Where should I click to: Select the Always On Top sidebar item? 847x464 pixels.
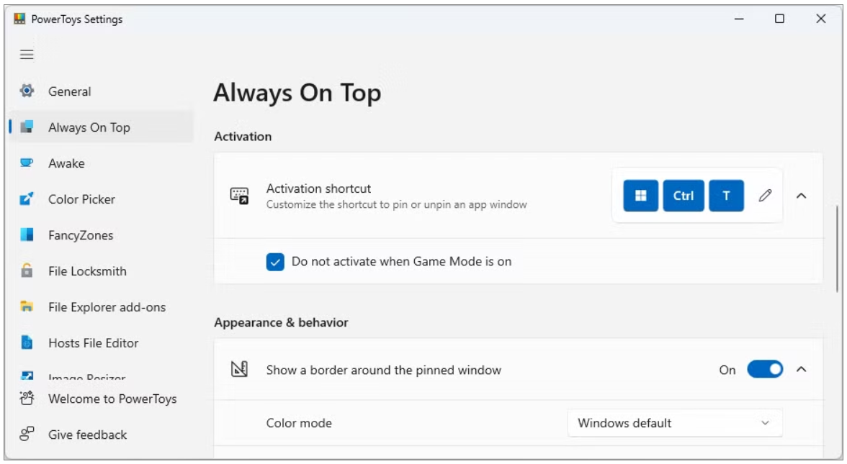(x=89, y=127)
